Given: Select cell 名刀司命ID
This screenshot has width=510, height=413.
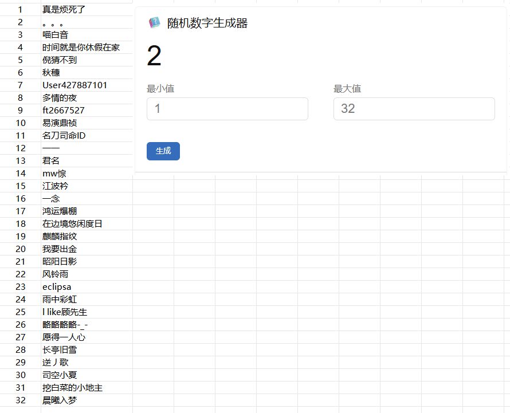Looking at the screenshot, I should coord(87,136).
